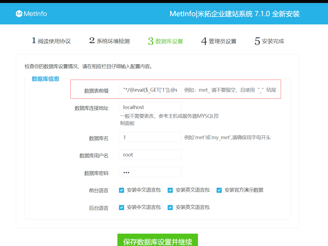Click the 数据库用户名 root field

[x=150, y=155]
